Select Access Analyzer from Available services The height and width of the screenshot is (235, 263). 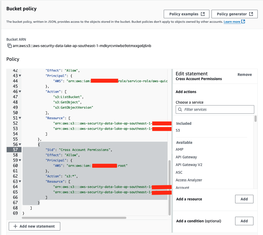pos(189,180)
